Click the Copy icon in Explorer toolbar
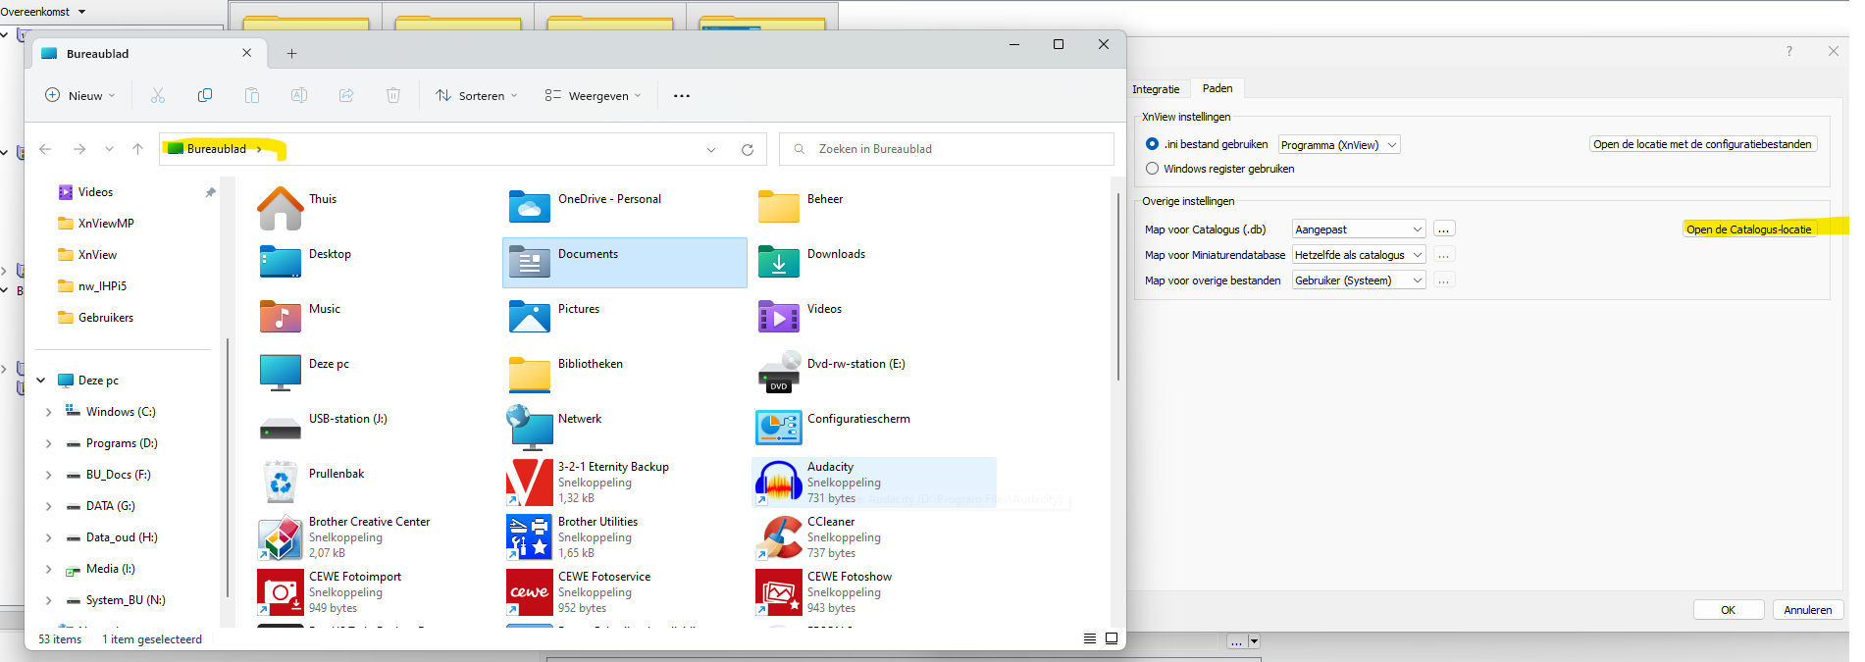Screen dimensions: 1865x662 (x=205, y=95)
